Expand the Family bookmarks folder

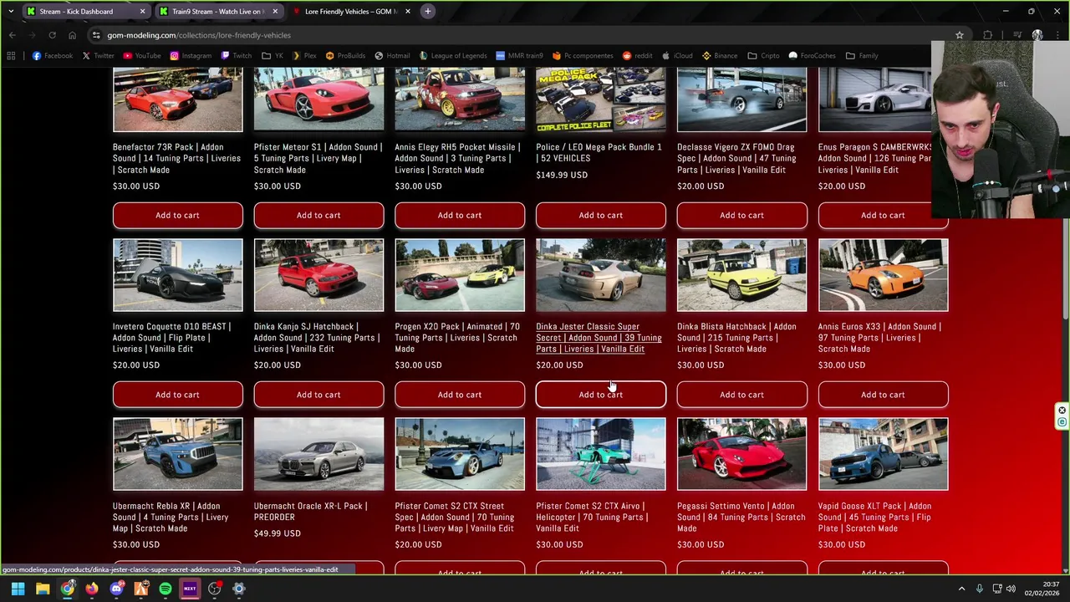pyautogui.click(x=862, y=56)
